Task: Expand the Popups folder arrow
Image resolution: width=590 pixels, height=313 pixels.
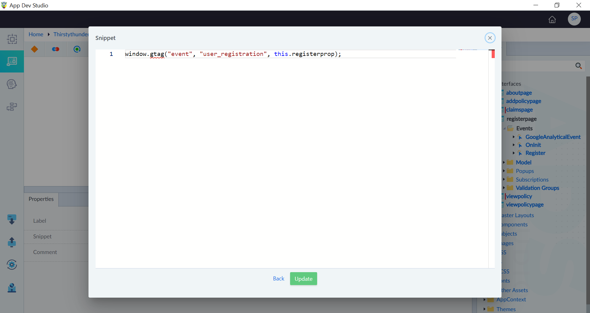Action: pos(504,171)
